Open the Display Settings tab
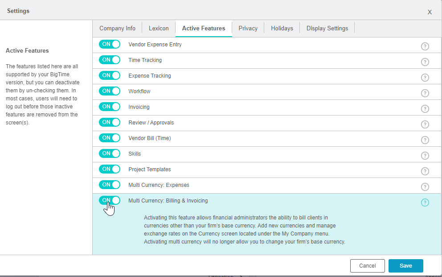 327,29
